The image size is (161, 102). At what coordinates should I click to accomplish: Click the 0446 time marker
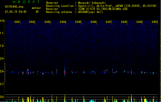[94, 22]
